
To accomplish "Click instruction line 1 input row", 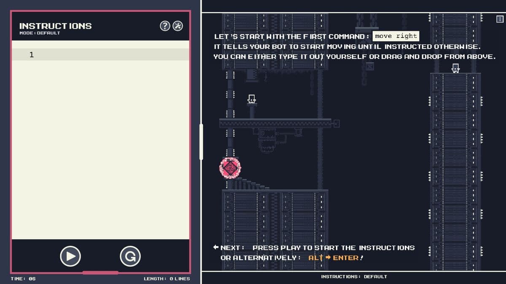I will pos(100,54).
